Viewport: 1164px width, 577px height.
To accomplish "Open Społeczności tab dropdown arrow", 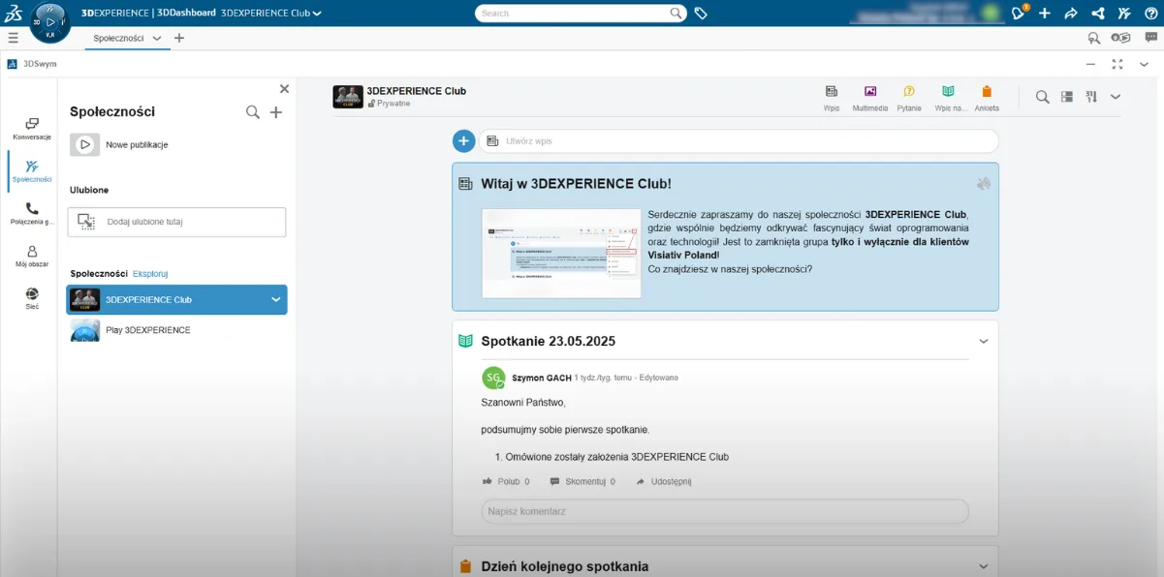I will [x=157, y=39].
